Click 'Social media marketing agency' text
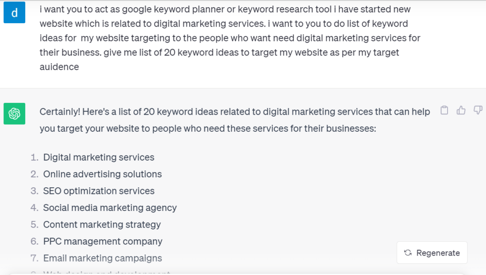Viewport: 486px width, 275px height. [x=110, y=208]
